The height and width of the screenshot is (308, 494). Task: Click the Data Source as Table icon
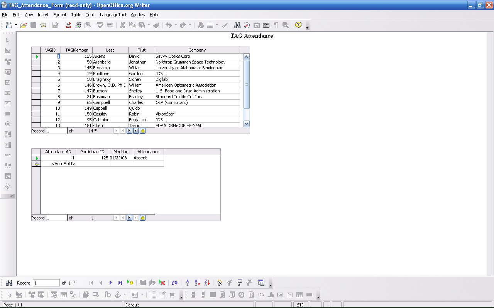point(261,283)
